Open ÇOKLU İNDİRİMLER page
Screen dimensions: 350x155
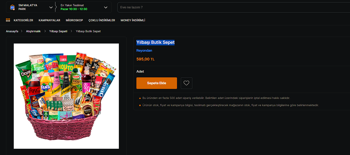point(102,20)
